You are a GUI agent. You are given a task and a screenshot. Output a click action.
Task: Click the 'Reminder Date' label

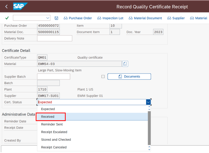pos(15,121)
